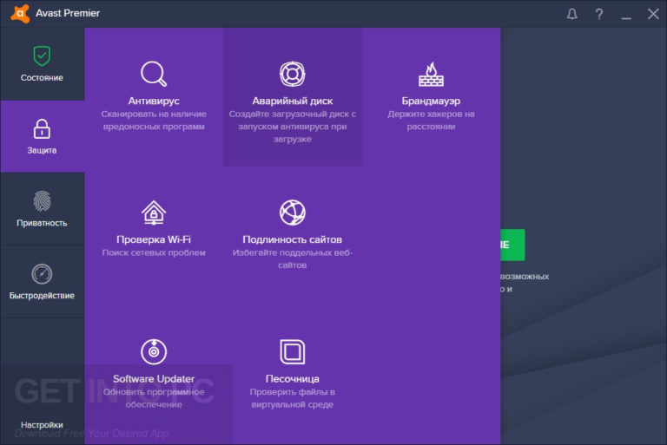Click text 'Поиск сетевых проблем'
Viewport: 667px width, 445px height.
[154, 253]
